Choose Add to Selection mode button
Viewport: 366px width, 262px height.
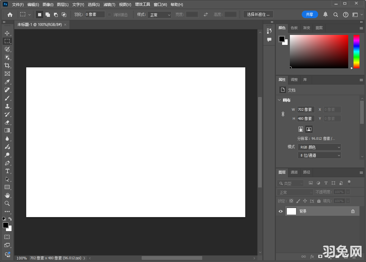pyautogui.click(x=48, y=15)
